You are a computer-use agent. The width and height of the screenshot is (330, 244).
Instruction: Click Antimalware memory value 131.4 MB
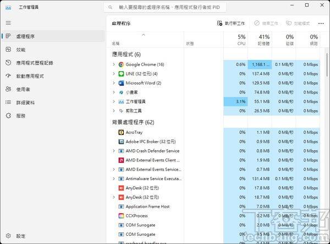[x=261, y=178]
